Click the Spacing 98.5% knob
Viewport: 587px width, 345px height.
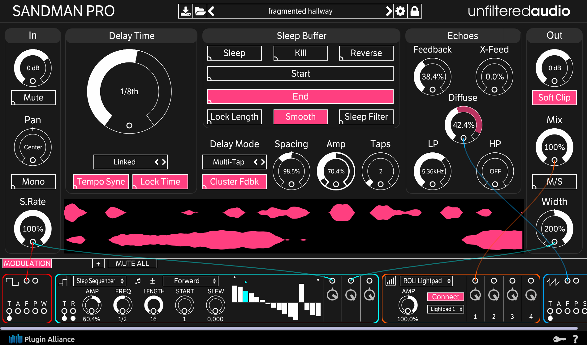pyautogui.click(x=291, y=171)
